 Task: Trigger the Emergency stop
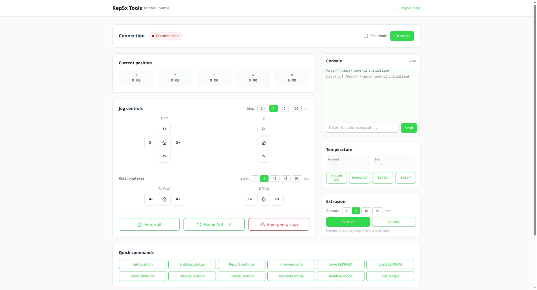pos(279,224)
